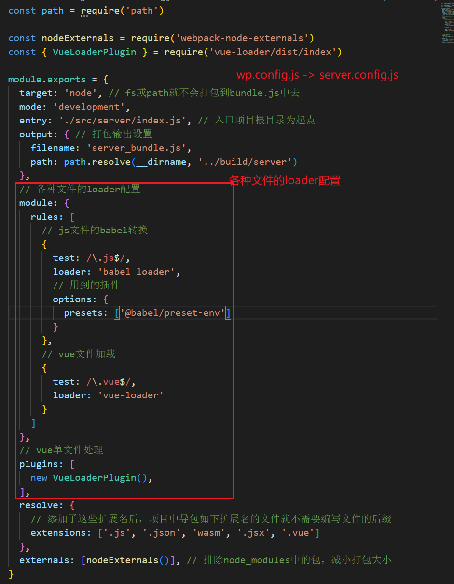Click the "output" property key
The height and width of the screenshot is (584, 454).
coord(36,135)
